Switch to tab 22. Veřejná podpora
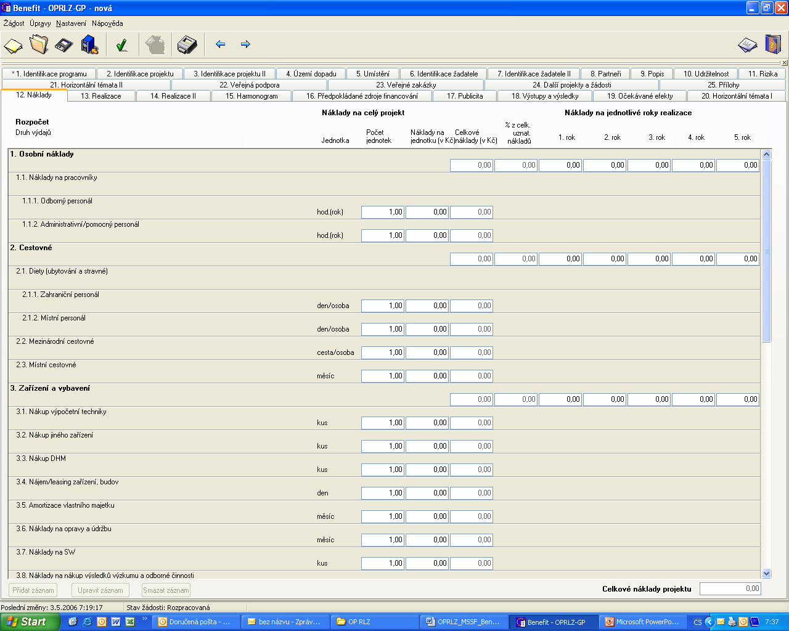 [250, 84]
